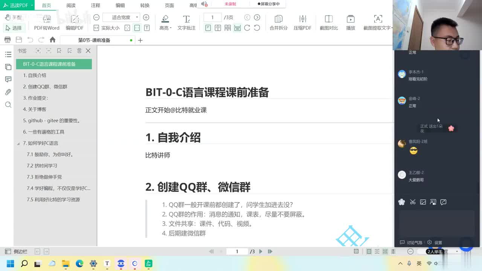Add a new tab with plus button

[x=140, y=40]
